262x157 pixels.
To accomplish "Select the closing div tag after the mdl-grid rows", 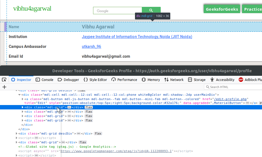I will point(27,125).
